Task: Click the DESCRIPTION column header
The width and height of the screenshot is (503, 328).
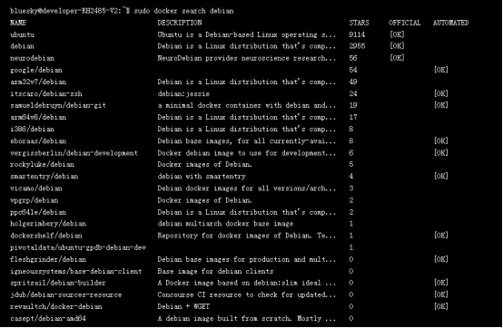Action: pos(180,23)
